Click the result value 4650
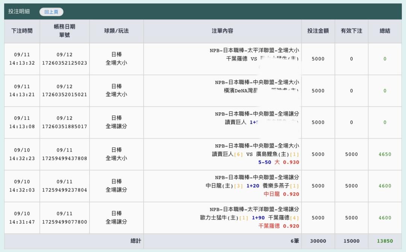 click(385, 154)
